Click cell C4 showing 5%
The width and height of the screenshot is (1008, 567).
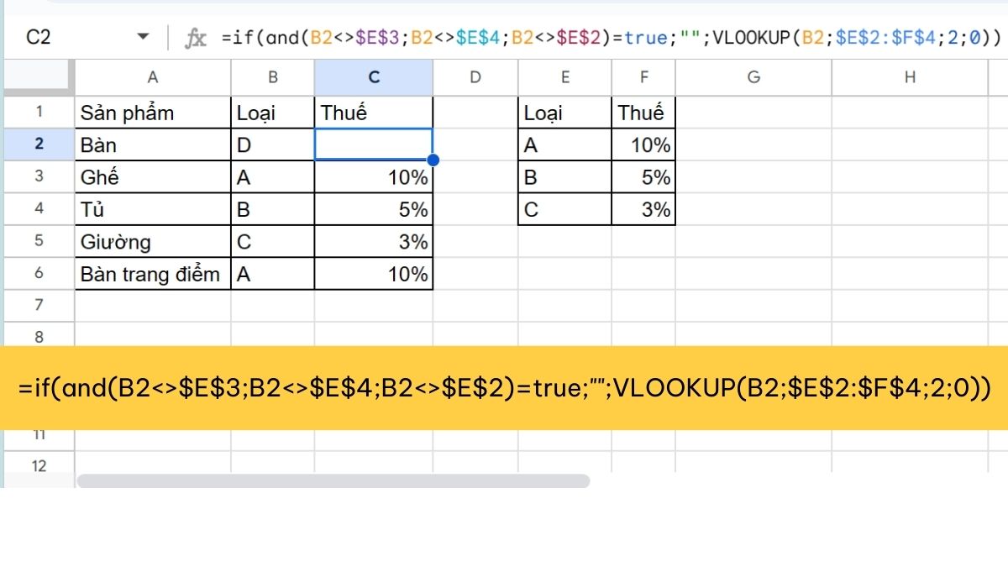(x=375, y=209)
